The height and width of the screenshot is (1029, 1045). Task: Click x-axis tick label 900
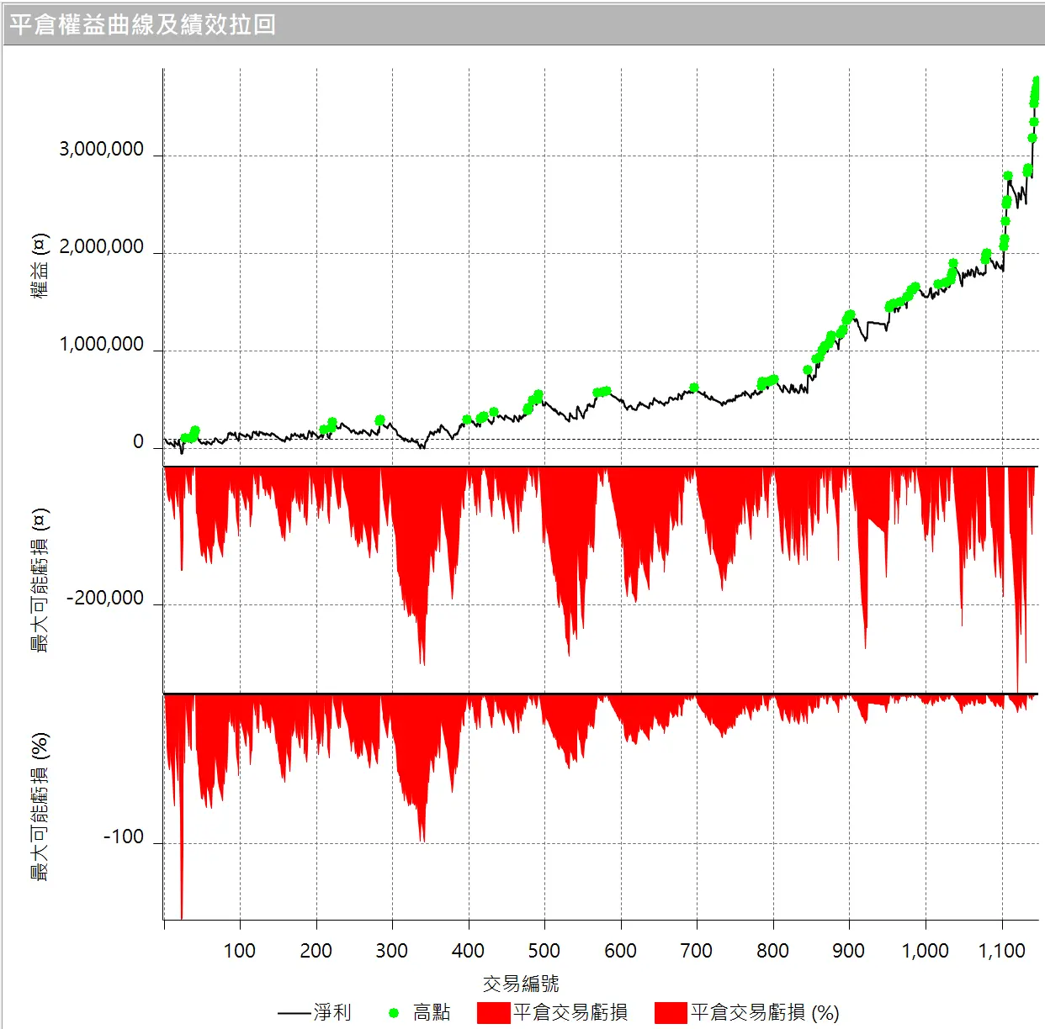click(849, 951)
